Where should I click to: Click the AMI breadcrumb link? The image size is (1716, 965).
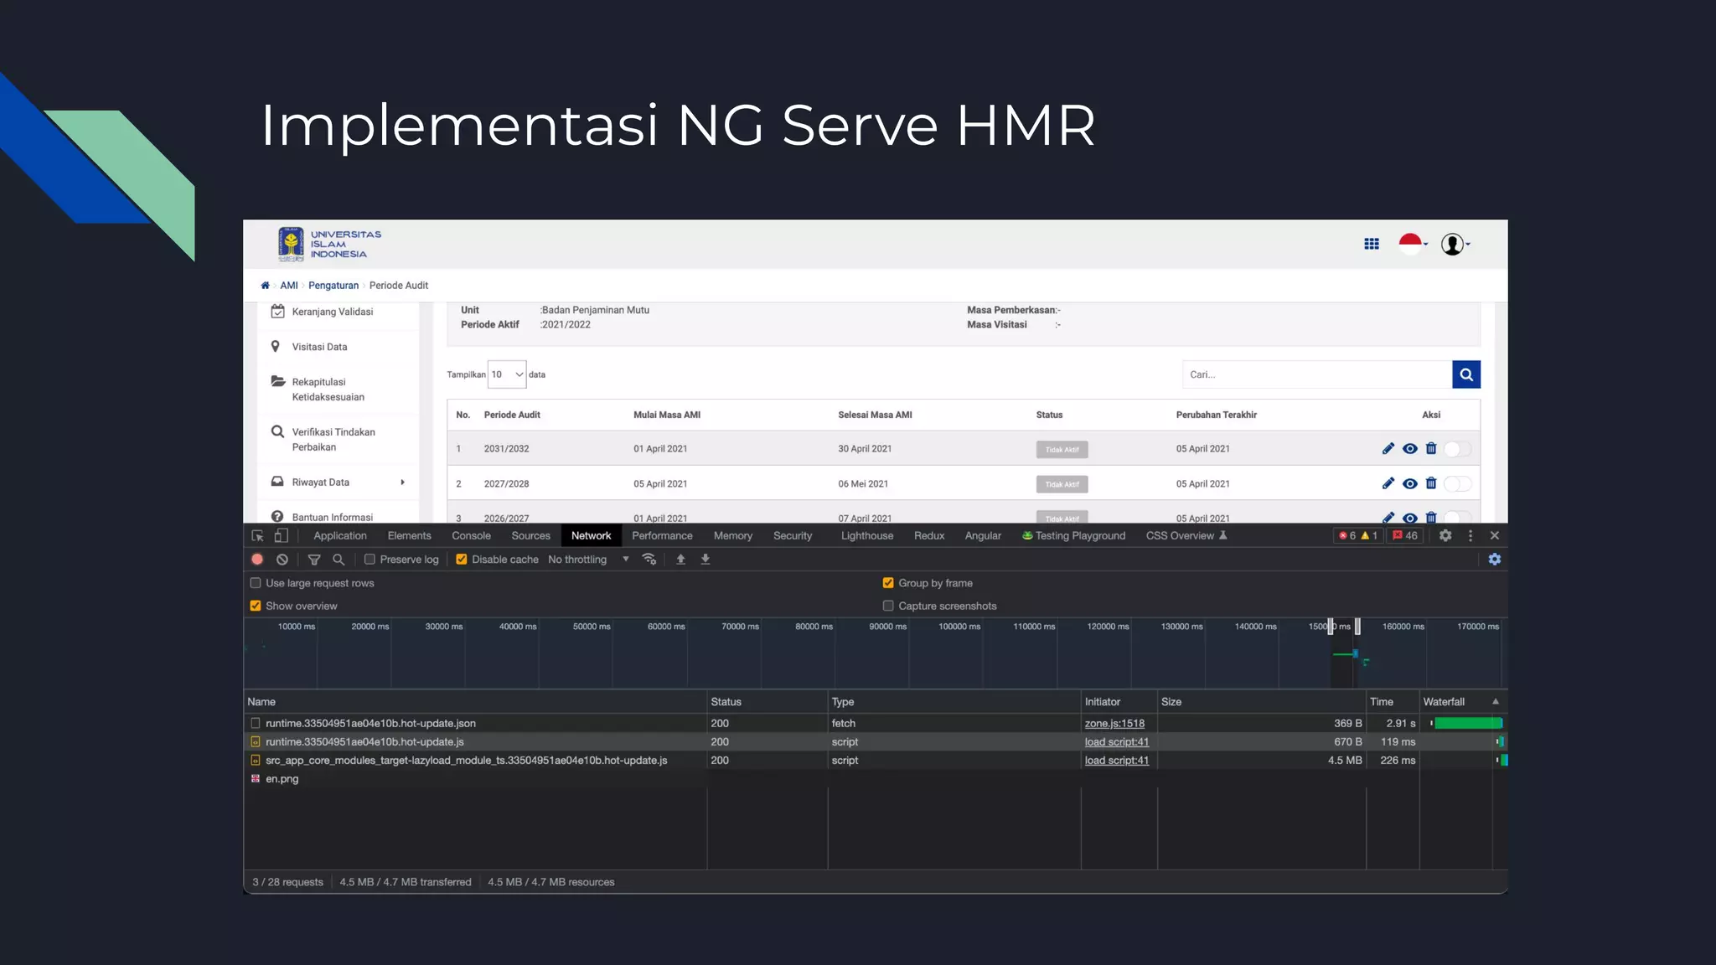[x=289, y=286]
